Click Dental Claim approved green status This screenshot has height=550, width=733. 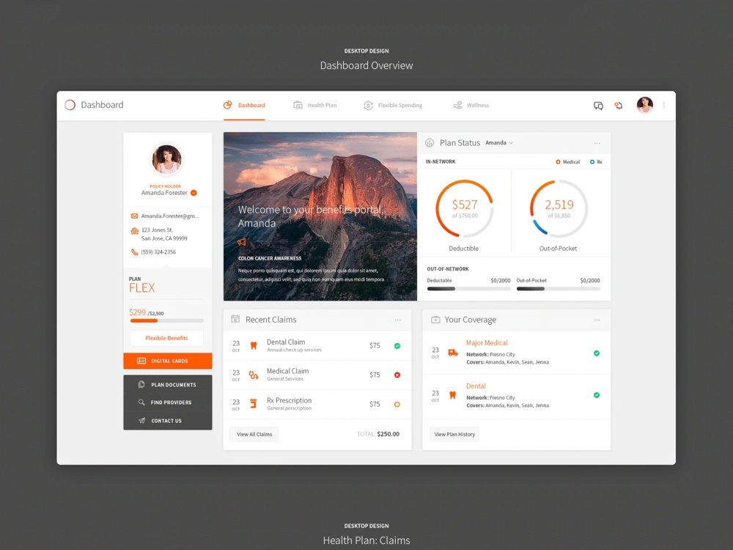[397, 346]
